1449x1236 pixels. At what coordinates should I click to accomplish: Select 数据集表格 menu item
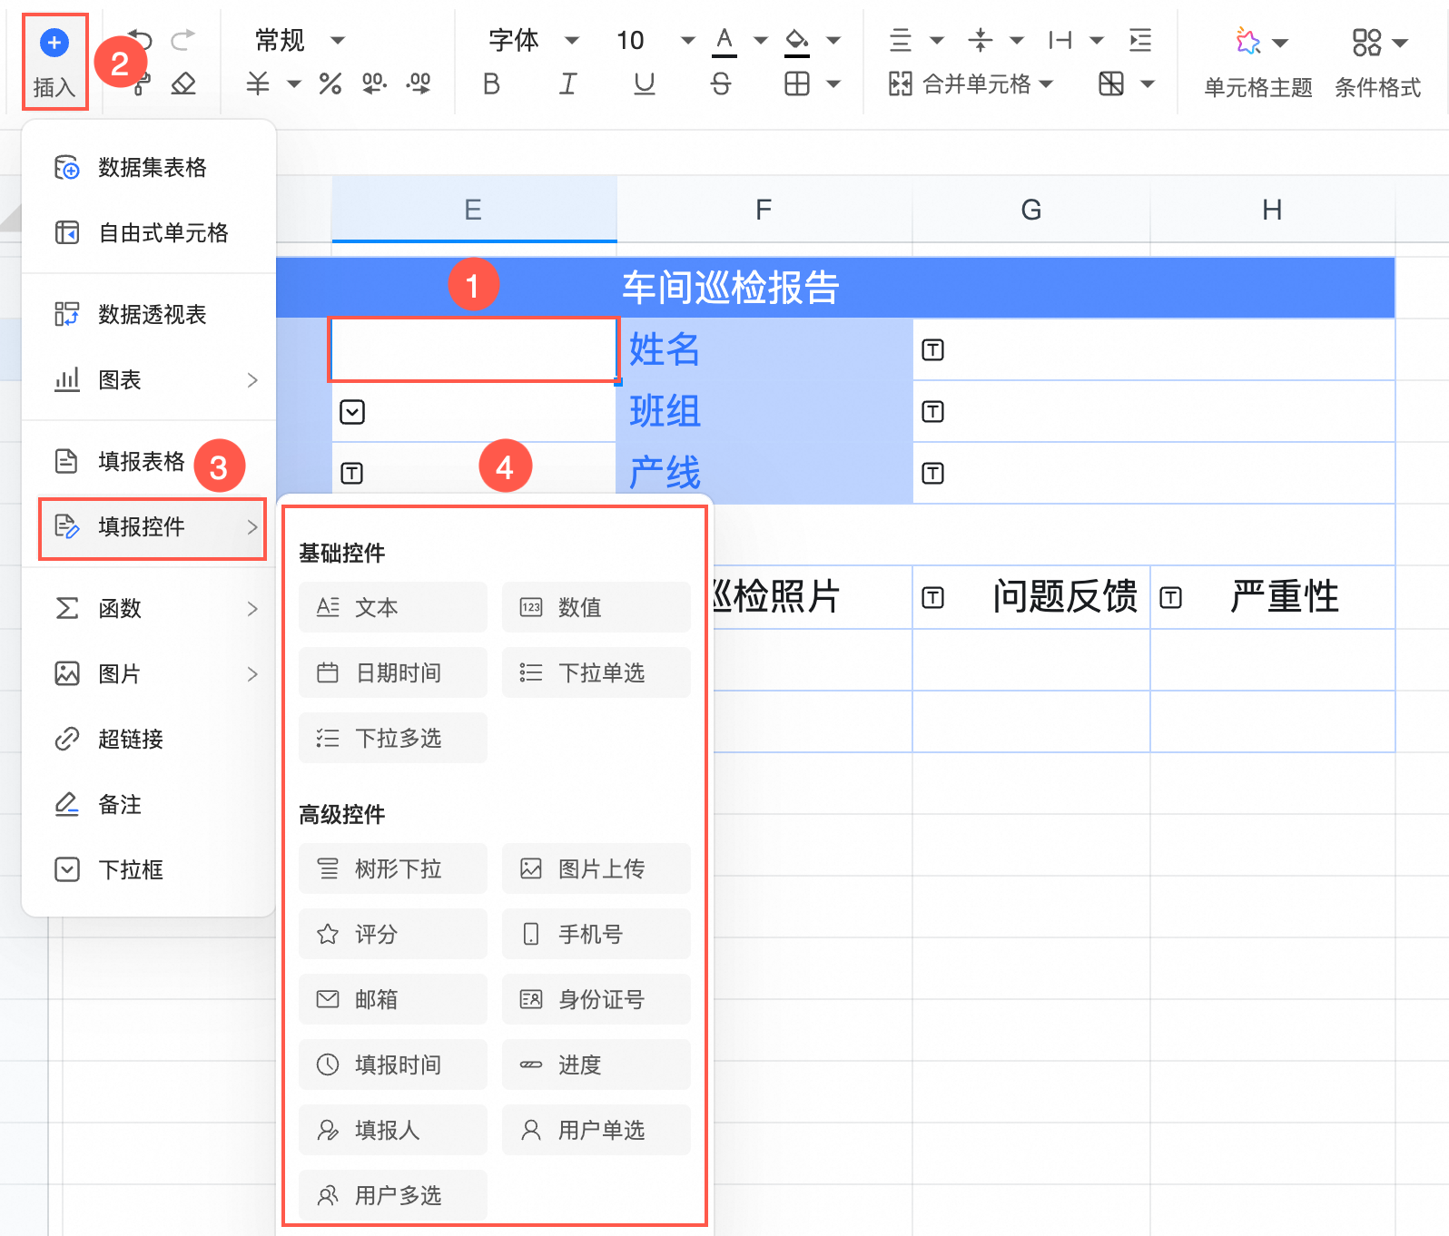click(x=149, y=168)
